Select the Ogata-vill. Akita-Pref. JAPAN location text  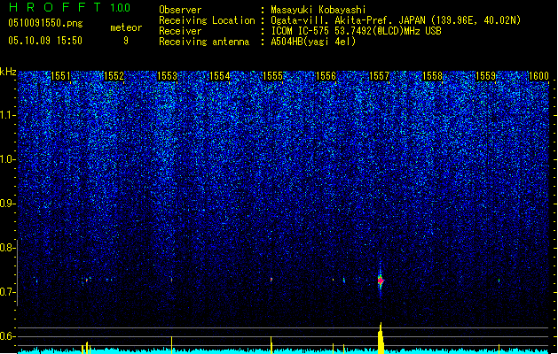tap(396, 20)
